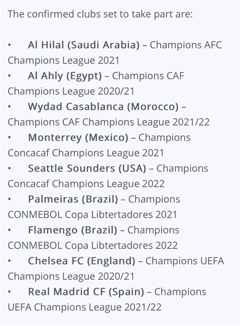Click the Chelsea FC (England) club name
The height and width of the screenshot is (326, 240).
[x=82, y=261]
